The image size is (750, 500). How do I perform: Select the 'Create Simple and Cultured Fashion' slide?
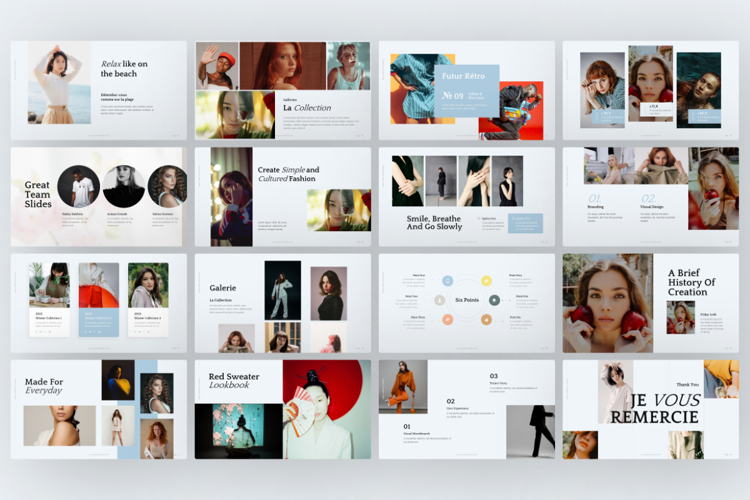282,197
